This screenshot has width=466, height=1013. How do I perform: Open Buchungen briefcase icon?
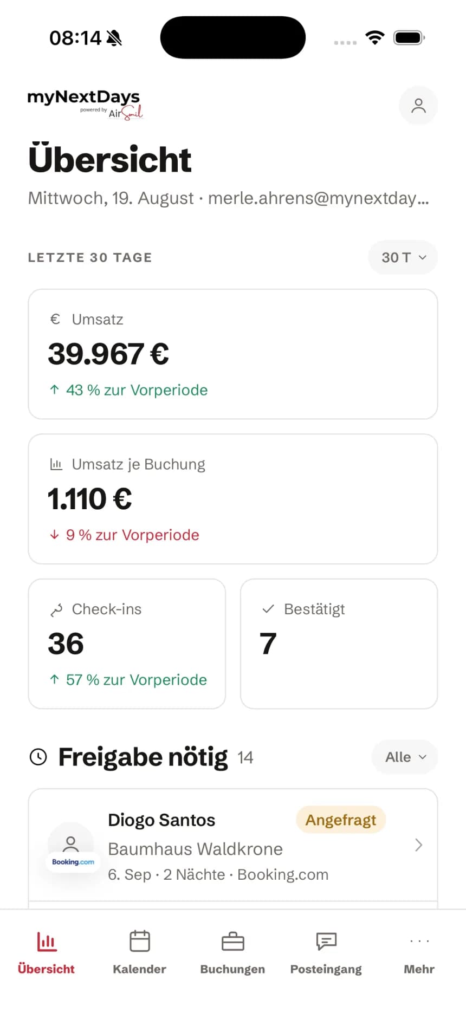[233, 941]
